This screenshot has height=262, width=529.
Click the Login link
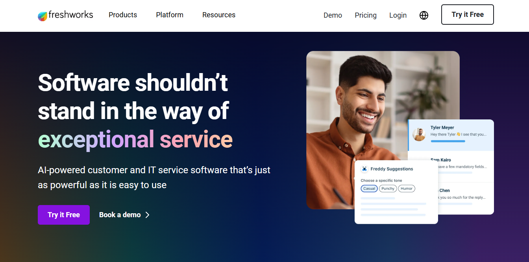(x=398, y=15)
